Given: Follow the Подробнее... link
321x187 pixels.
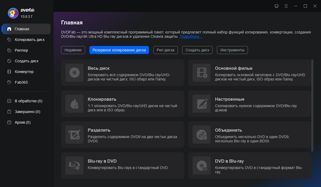Looking at the screenshot, I should pos(191,37).
